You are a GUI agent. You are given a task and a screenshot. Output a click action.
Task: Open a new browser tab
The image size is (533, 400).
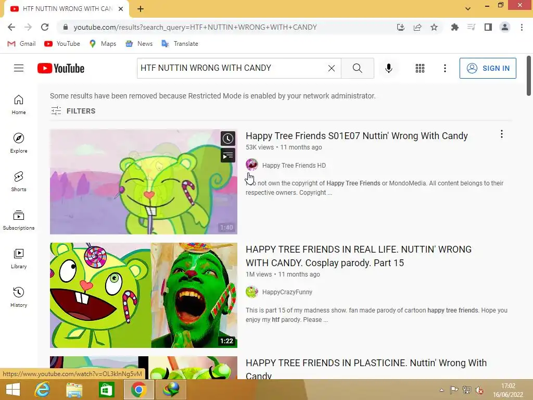141,9
